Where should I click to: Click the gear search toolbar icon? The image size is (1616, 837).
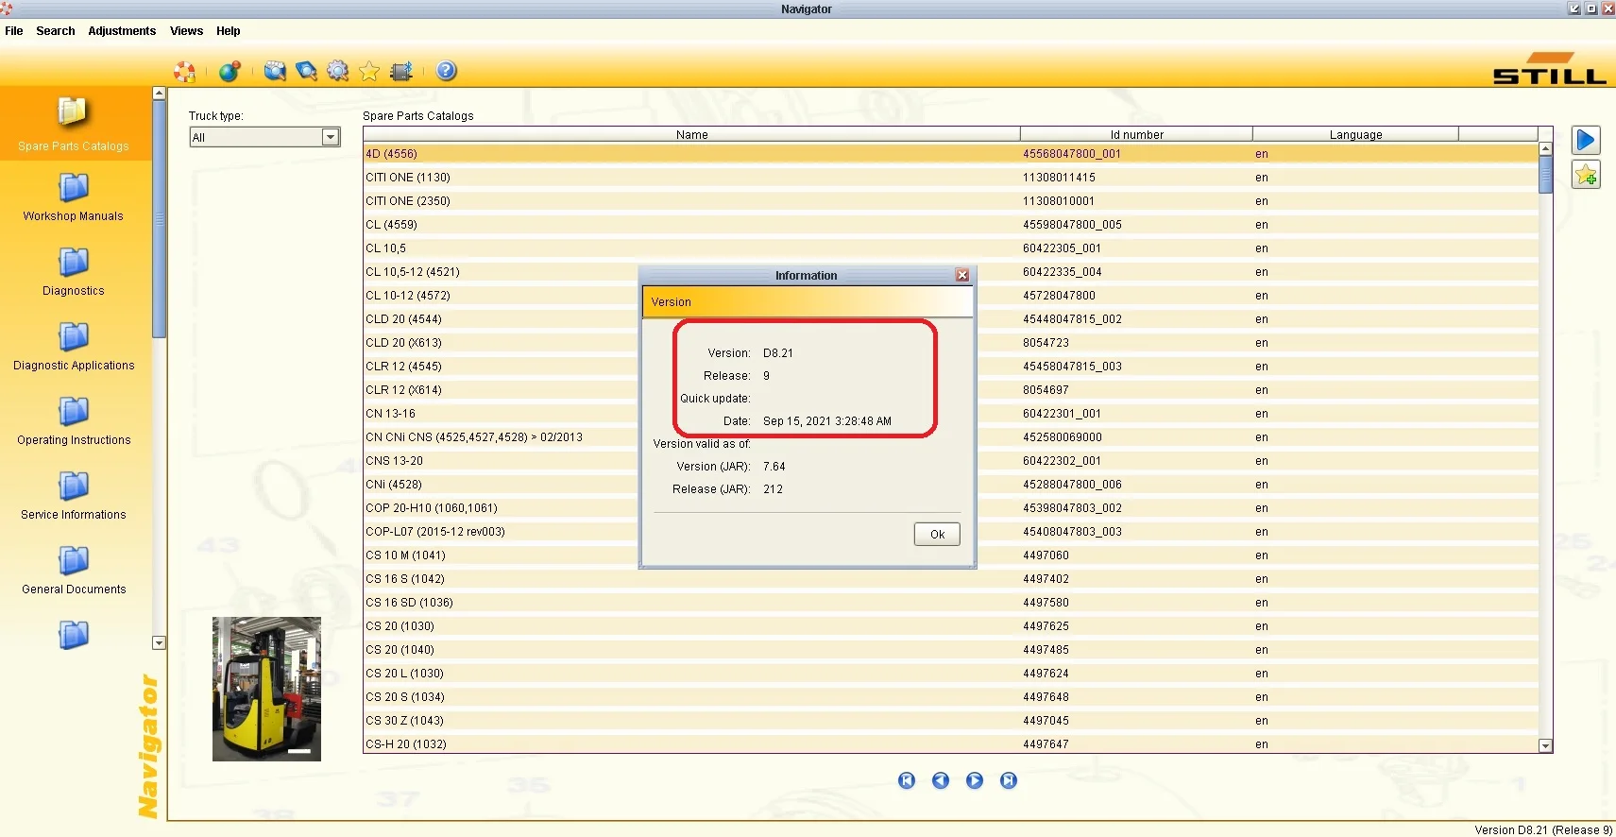coord(338,72)
